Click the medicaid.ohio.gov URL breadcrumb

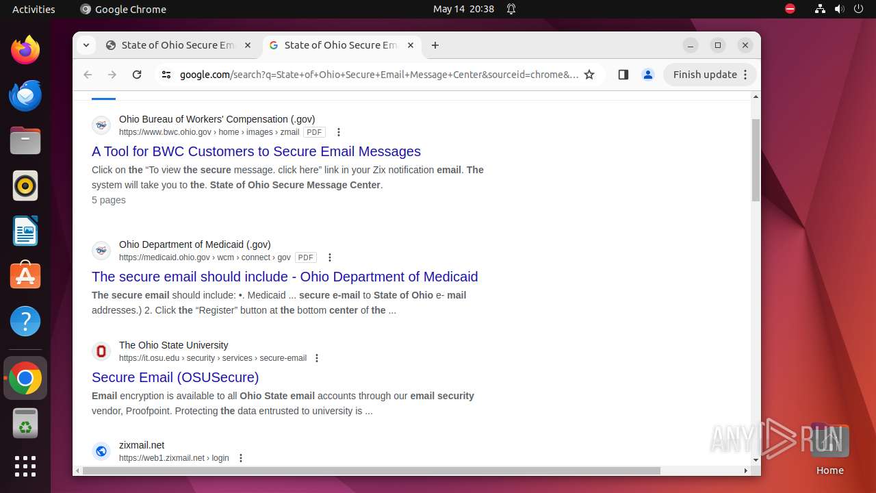click(205, 257)
